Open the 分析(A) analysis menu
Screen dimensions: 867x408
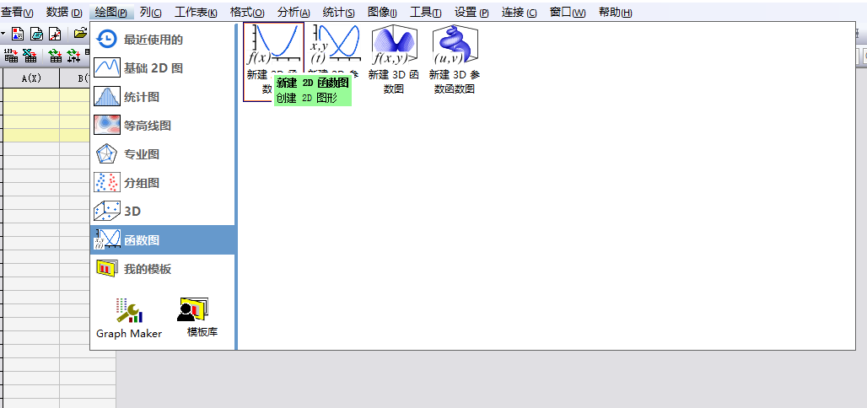click(293, 12)
